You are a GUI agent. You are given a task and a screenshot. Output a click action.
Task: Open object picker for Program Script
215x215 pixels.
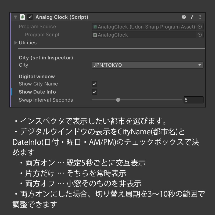[200, 35]
